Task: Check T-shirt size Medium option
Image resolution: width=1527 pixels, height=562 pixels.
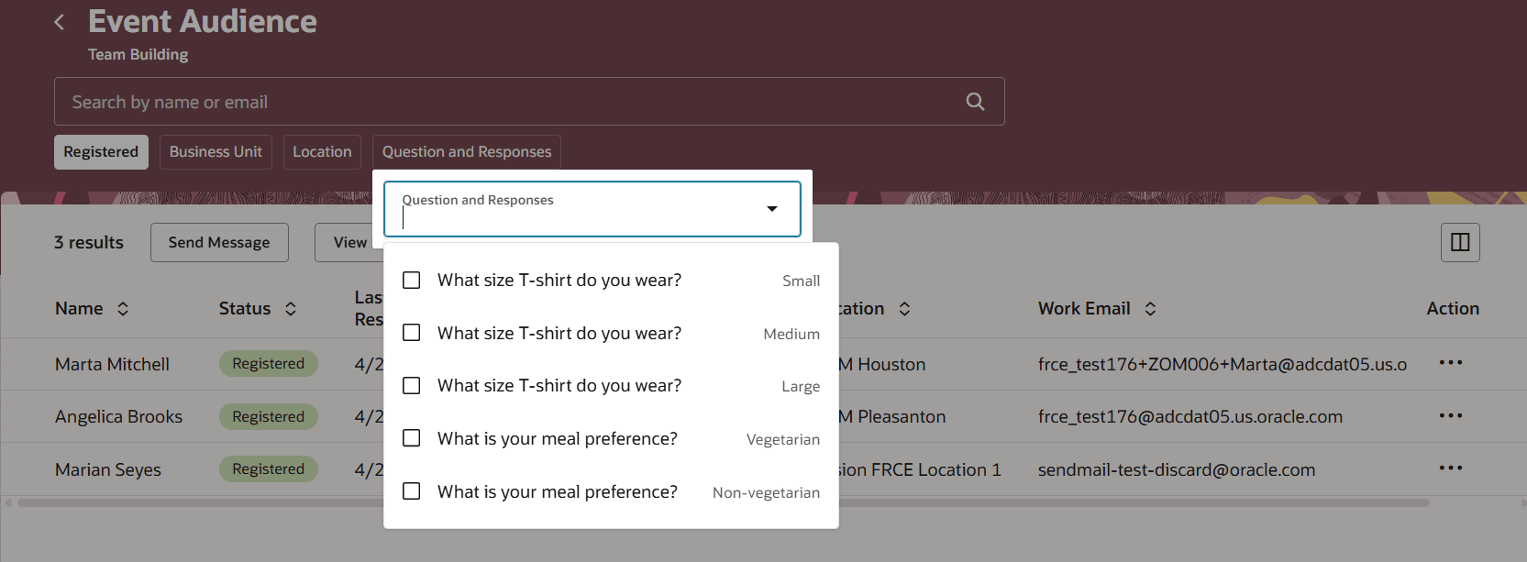Action: pos(412,332)
